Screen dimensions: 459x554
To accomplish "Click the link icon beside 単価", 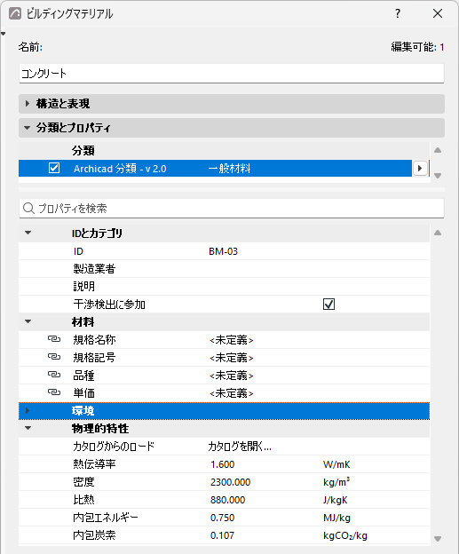I will tap(54, 392).
